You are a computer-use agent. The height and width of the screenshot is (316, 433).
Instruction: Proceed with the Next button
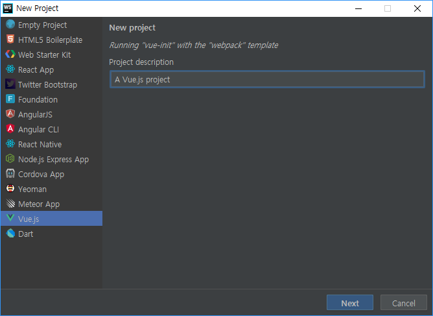click(350, 303)
